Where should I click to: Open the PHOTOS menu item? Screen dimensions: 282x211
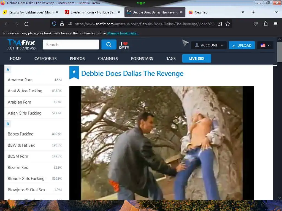(77, 59)
